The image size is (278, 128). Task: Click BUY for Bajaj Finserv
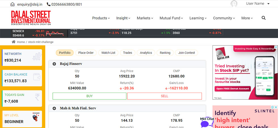point(90,96)
